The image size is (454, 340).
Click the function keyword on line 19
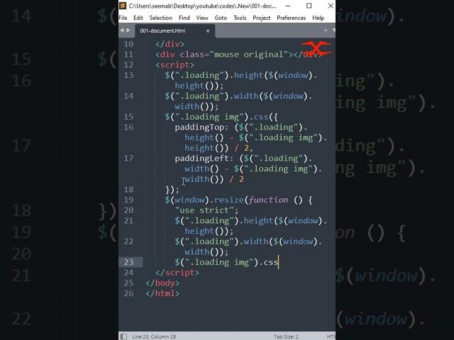(268, 200)
